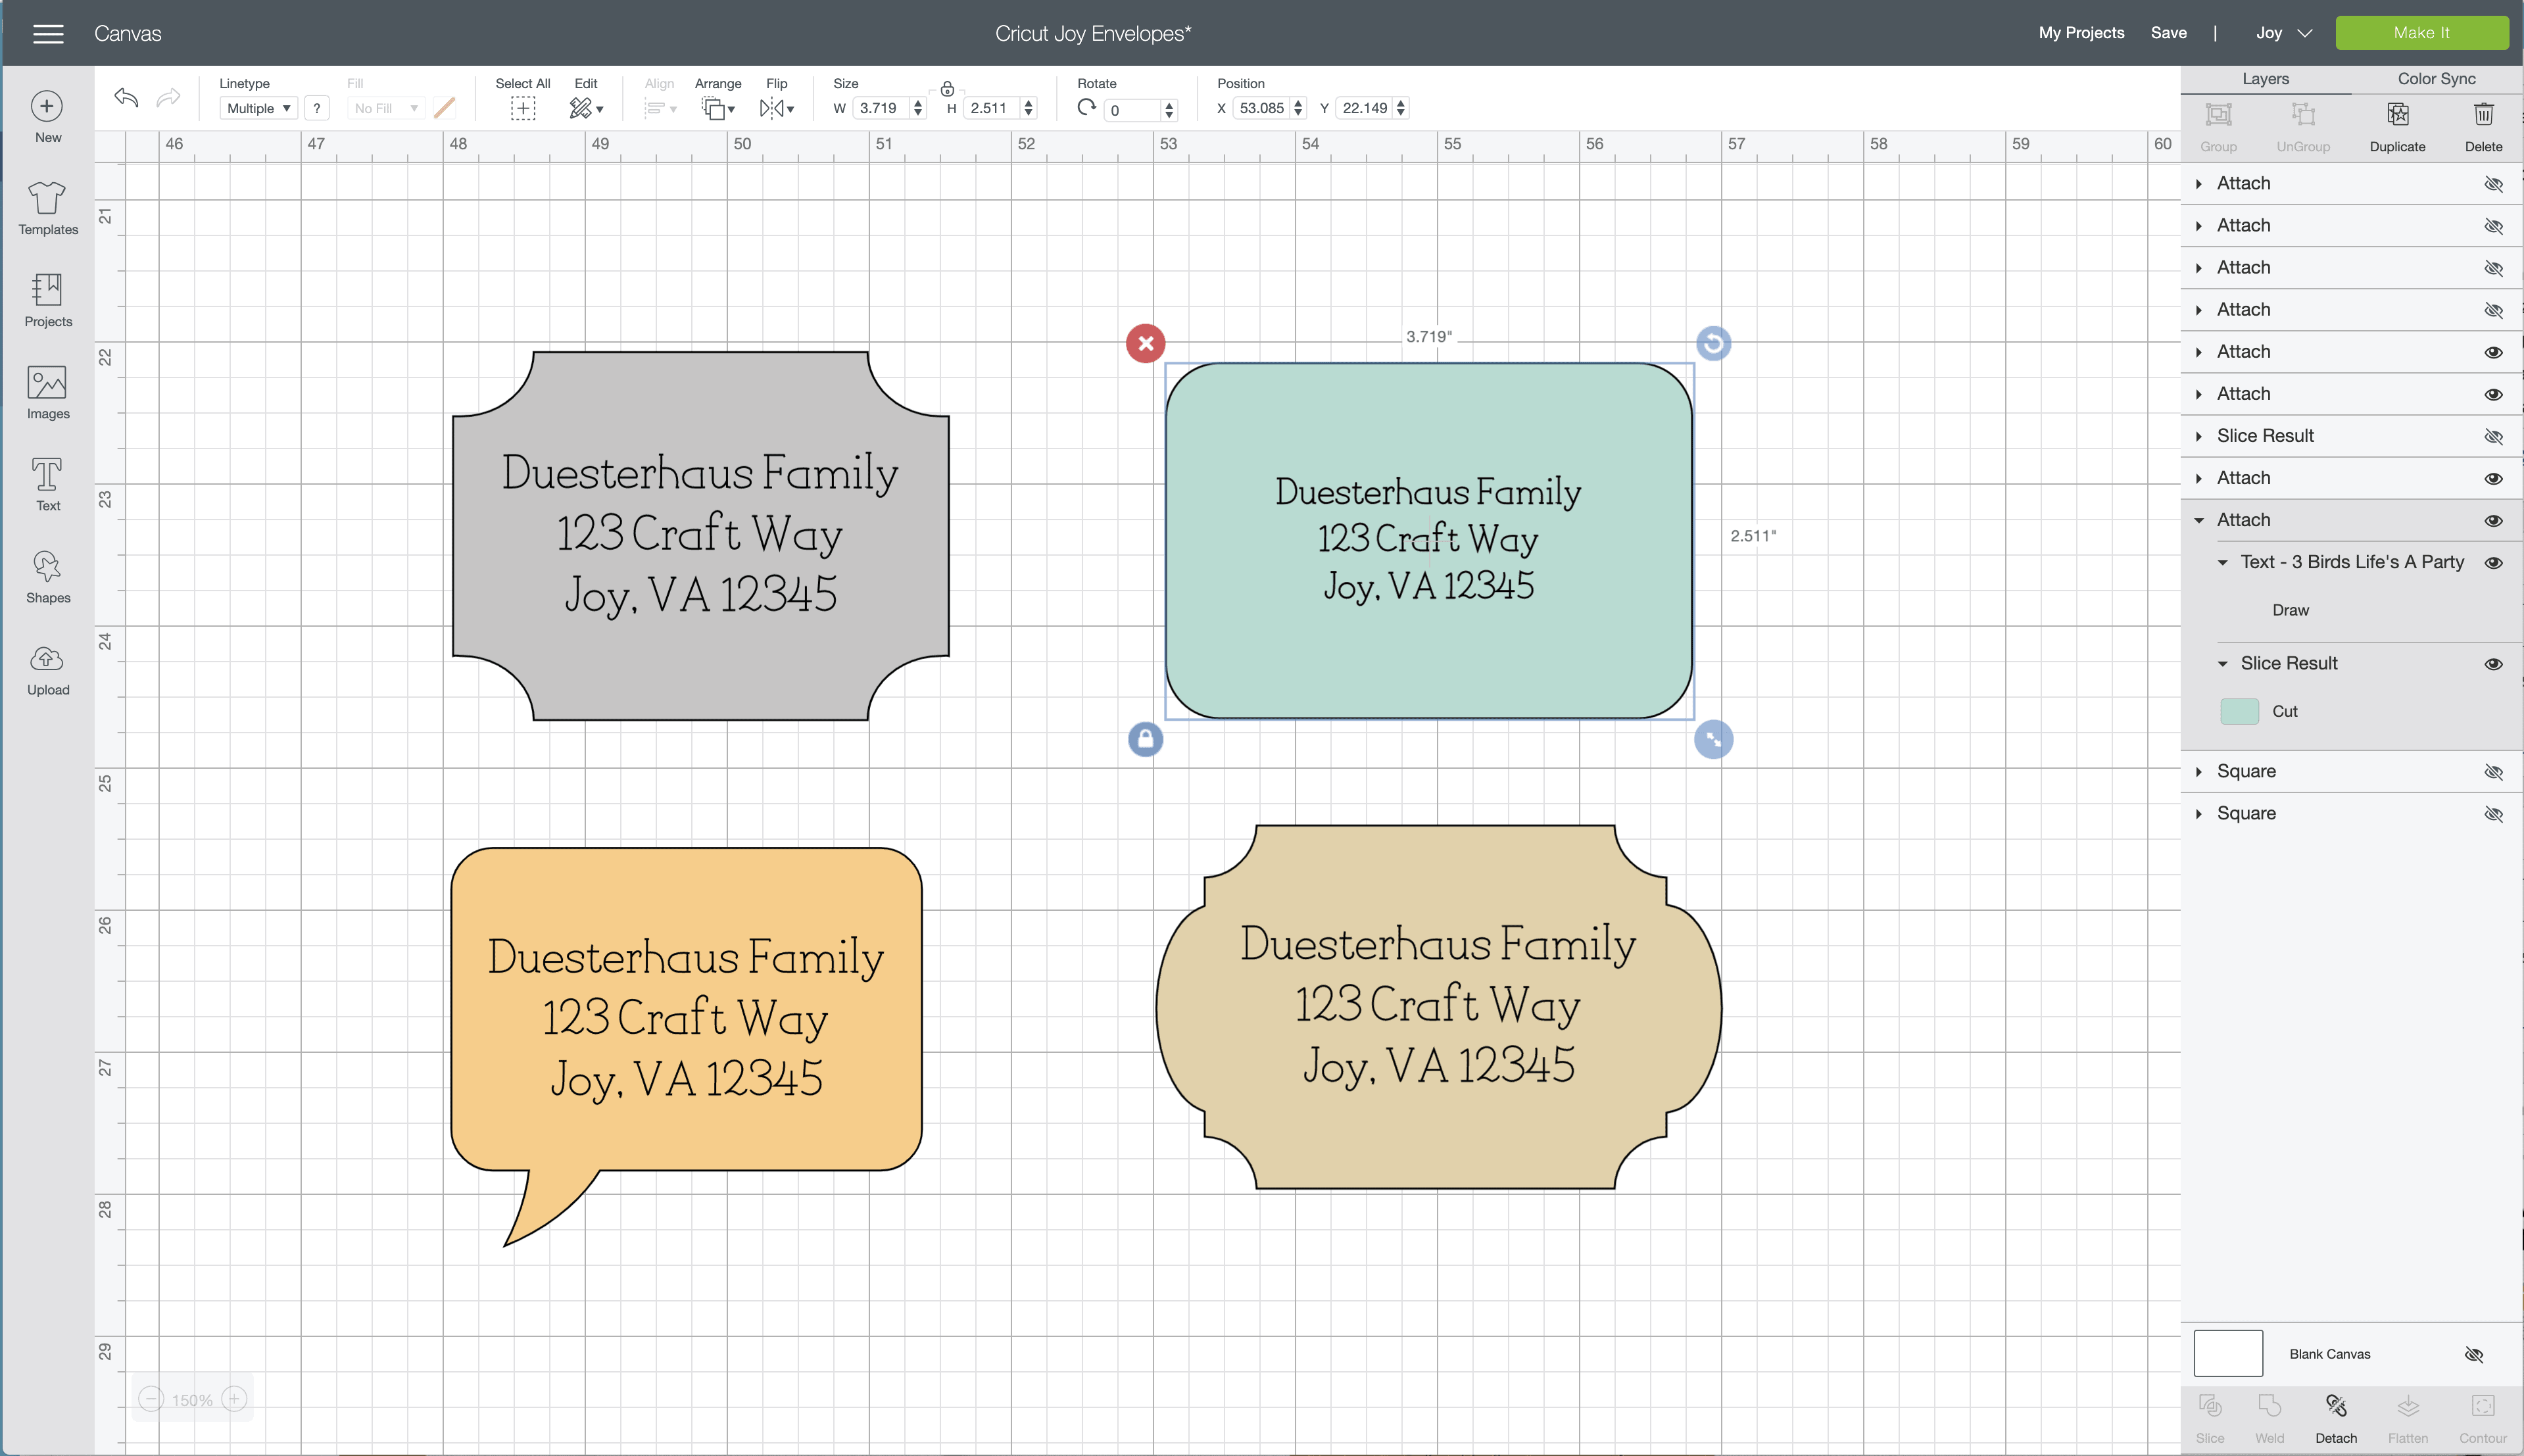The image size is (2524, 1456).
Task: Open the Upload panel
Action: [47, 669]
